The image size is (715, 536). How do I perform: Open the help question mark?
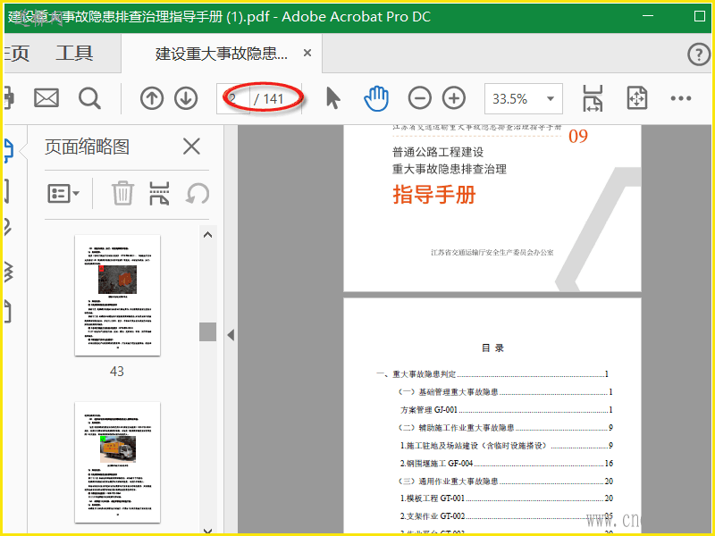tap(699, 54)
